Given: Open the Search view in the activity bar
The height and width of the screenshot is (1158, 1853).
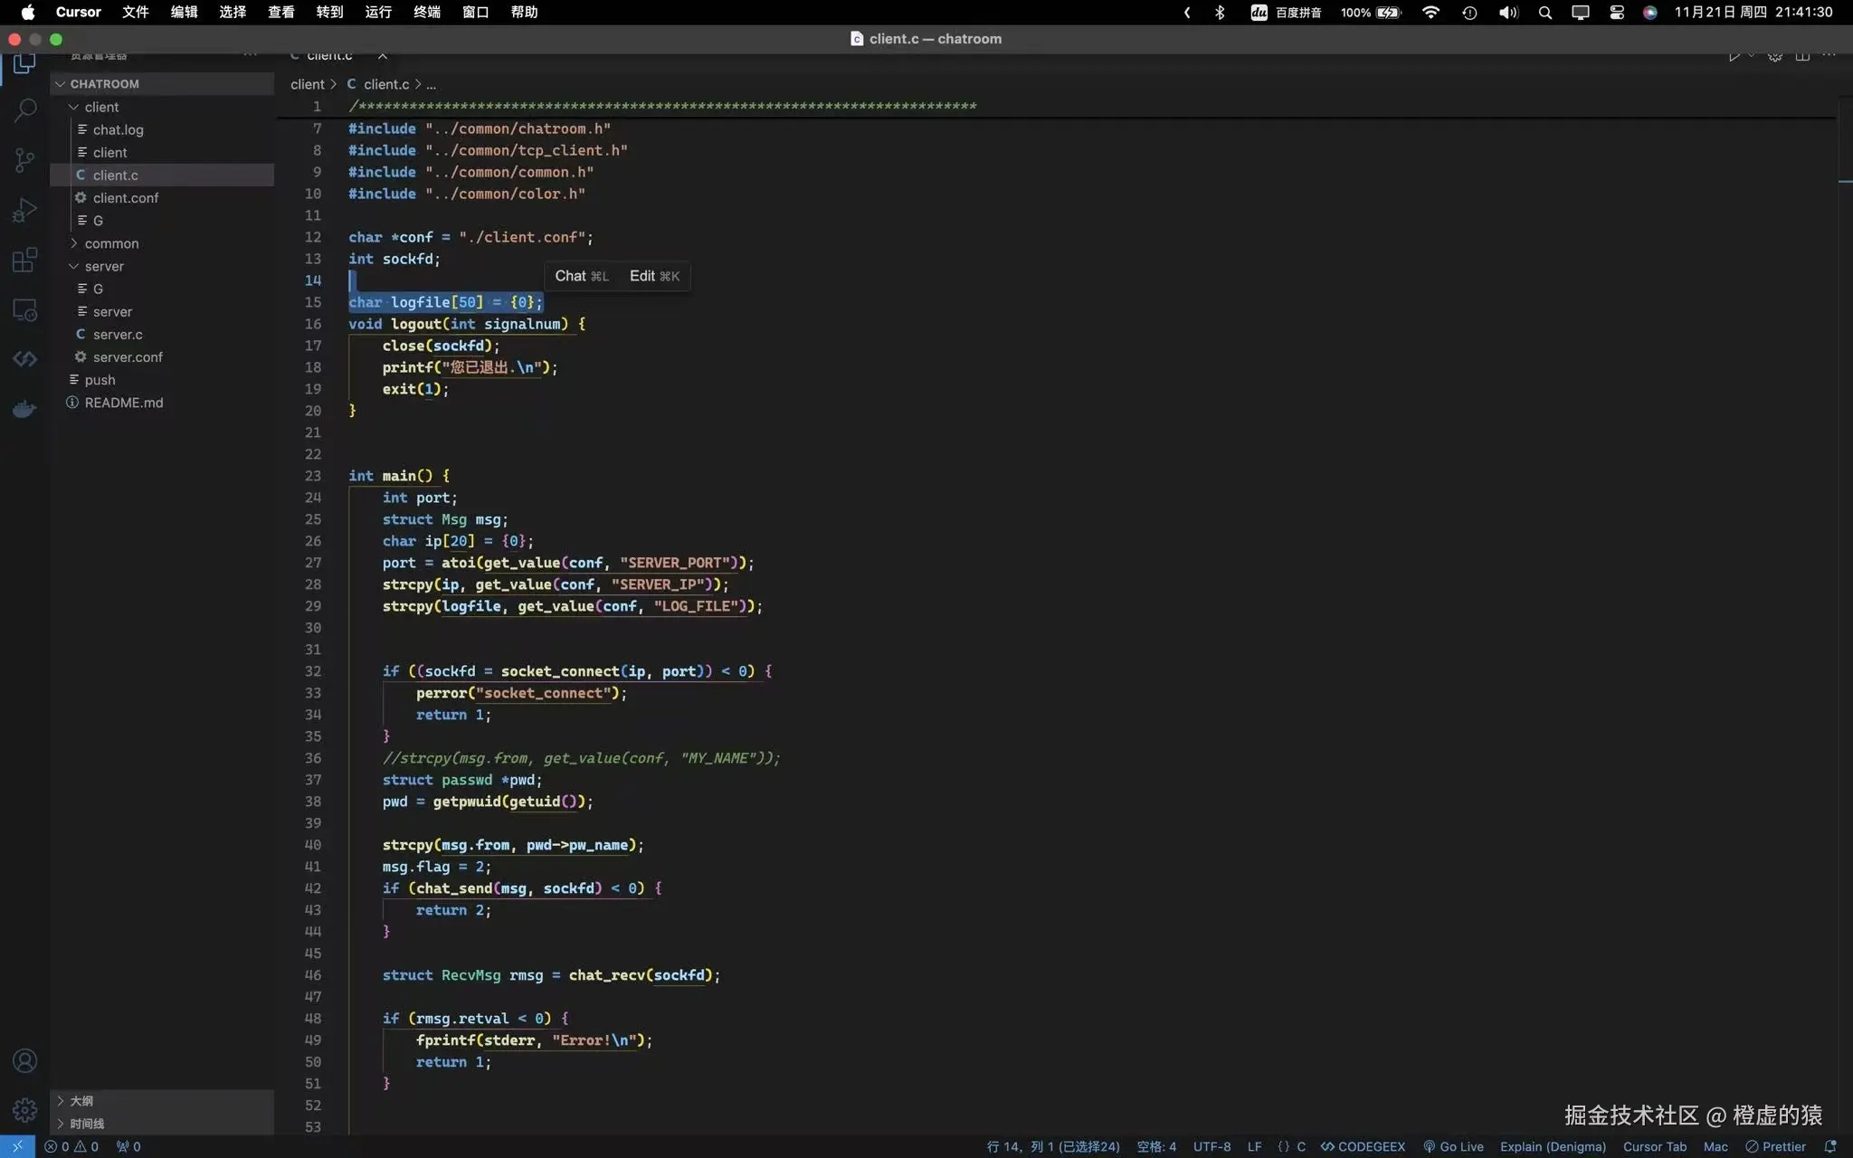Looking at the screenshot, I should 24,109.
